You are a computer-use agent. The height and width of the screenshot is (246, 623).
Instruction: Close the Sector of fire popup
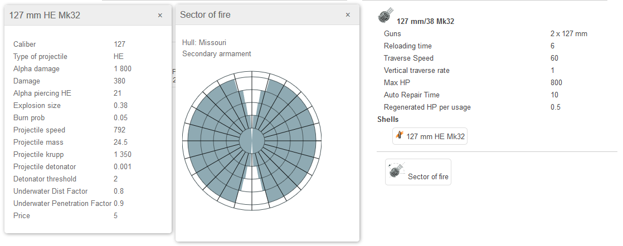click(x=348, y=15)
